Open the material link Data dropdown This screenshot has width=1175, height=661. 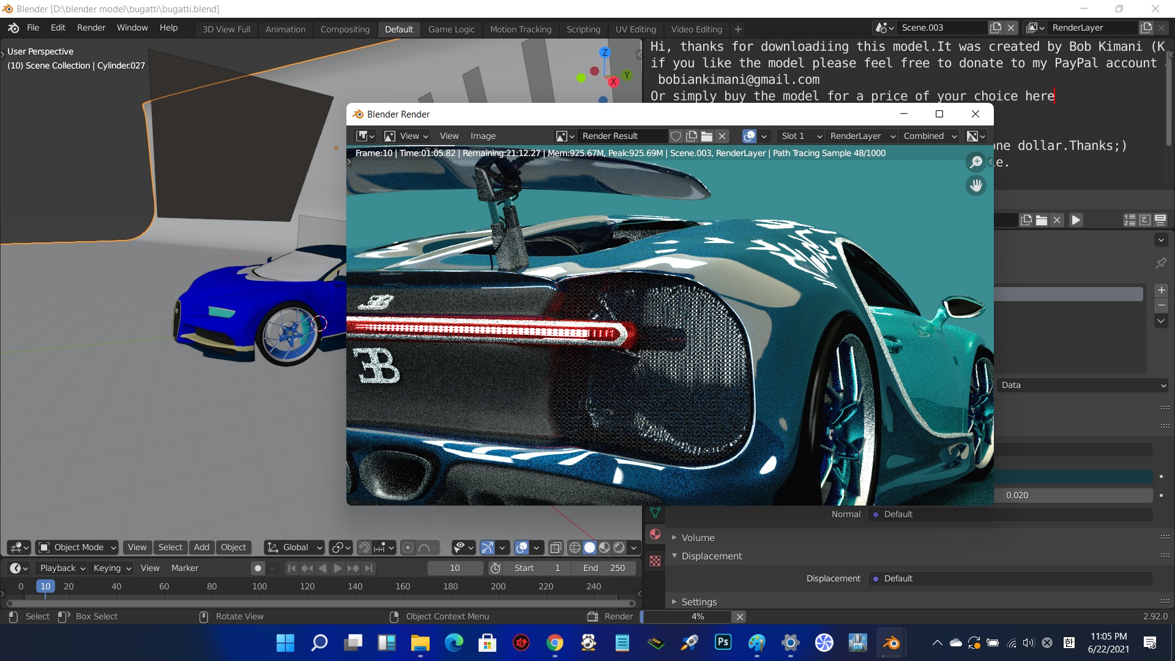1083,385
